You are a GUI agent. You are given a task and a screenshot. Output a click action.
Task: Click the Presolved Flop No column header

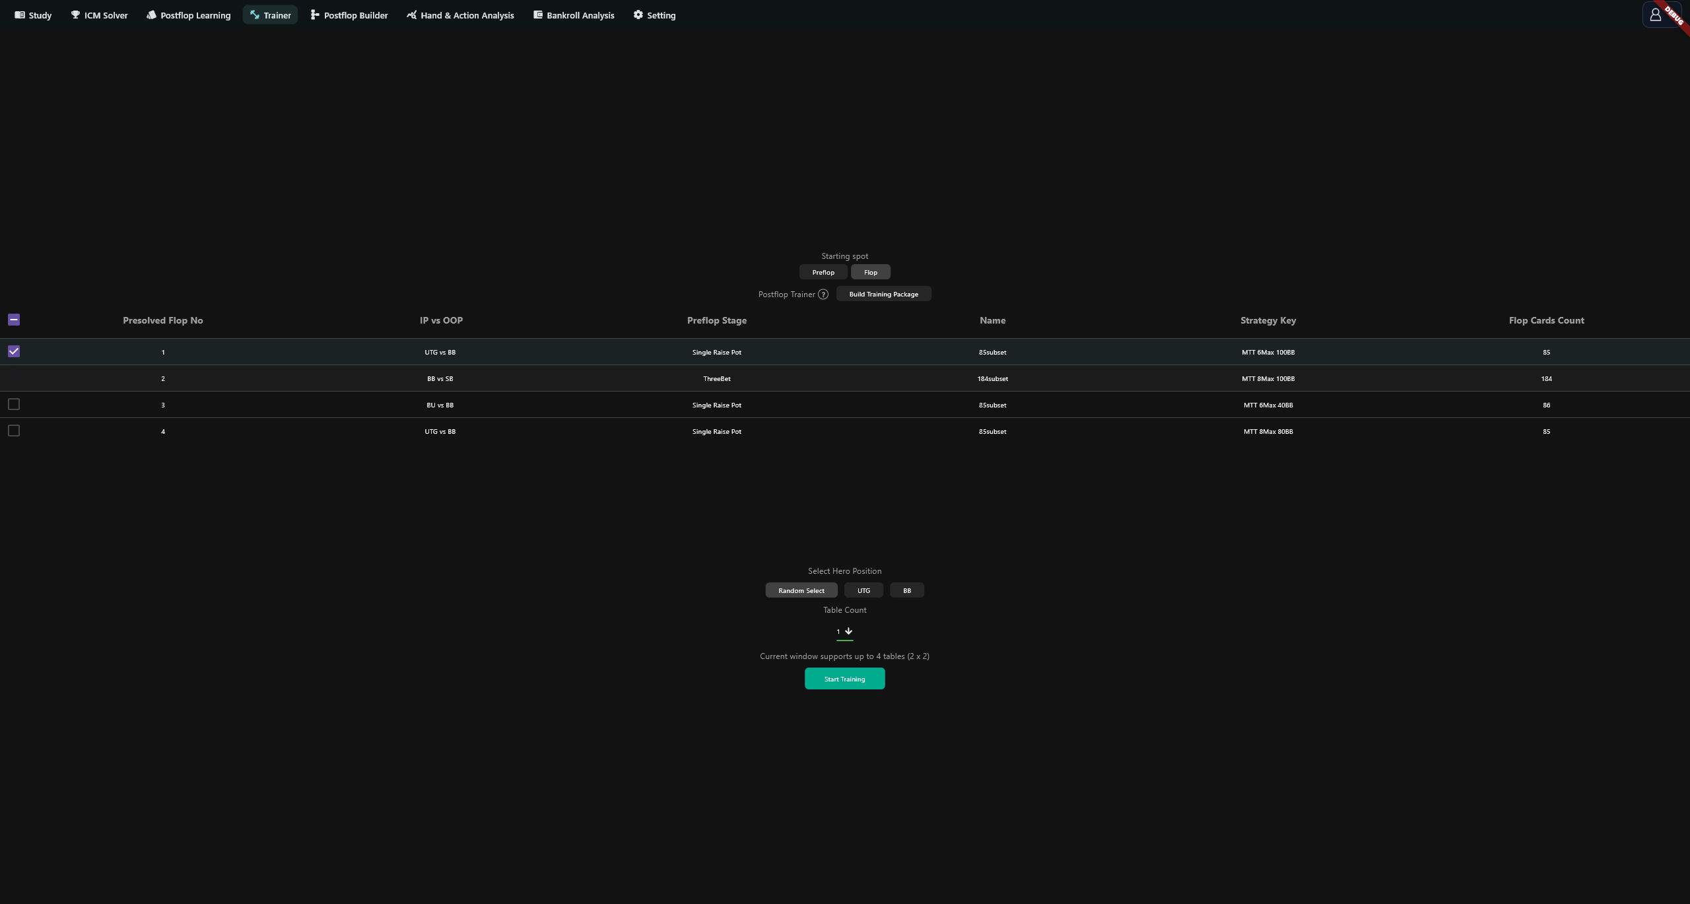tap(163, 320)
